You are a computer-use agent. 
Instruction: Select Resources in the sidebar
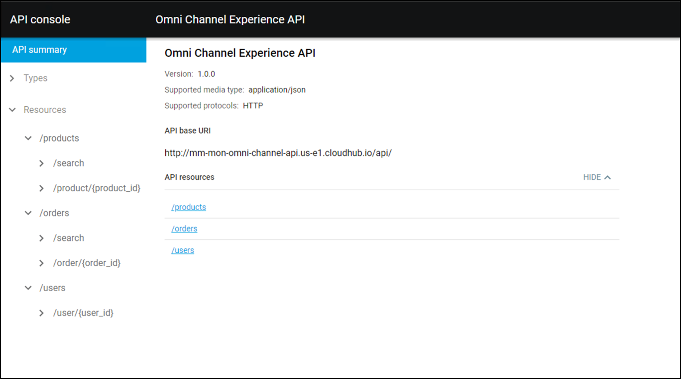coord(45,110)
